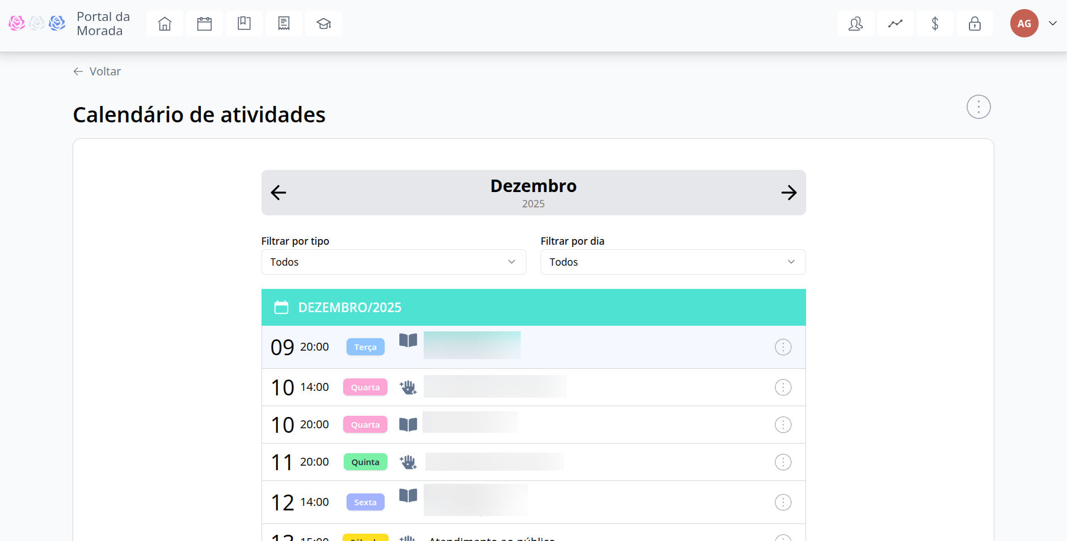Open the users icon in top bar
Image resolution: width=1067 pixels, height=541 pixels.
855,23
